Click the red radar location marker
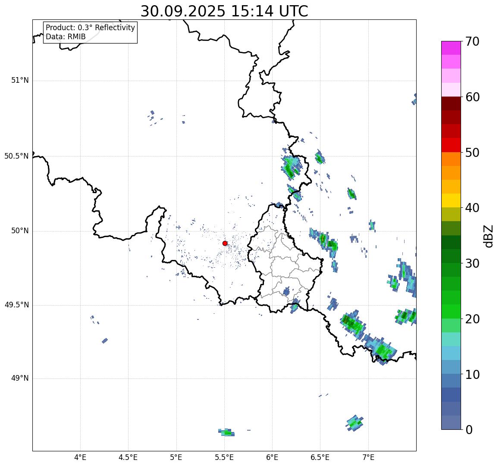Image resolution: width=499 pixels, height=466 pixels. (x=225, y=243)
